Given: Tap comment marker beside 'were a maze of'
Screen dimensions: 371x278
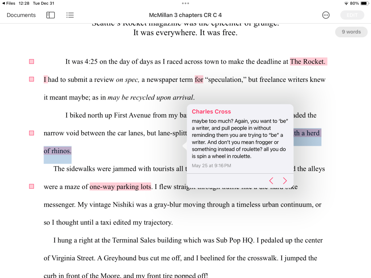Looking at the screenshot, I should click(x=32, y=186).
